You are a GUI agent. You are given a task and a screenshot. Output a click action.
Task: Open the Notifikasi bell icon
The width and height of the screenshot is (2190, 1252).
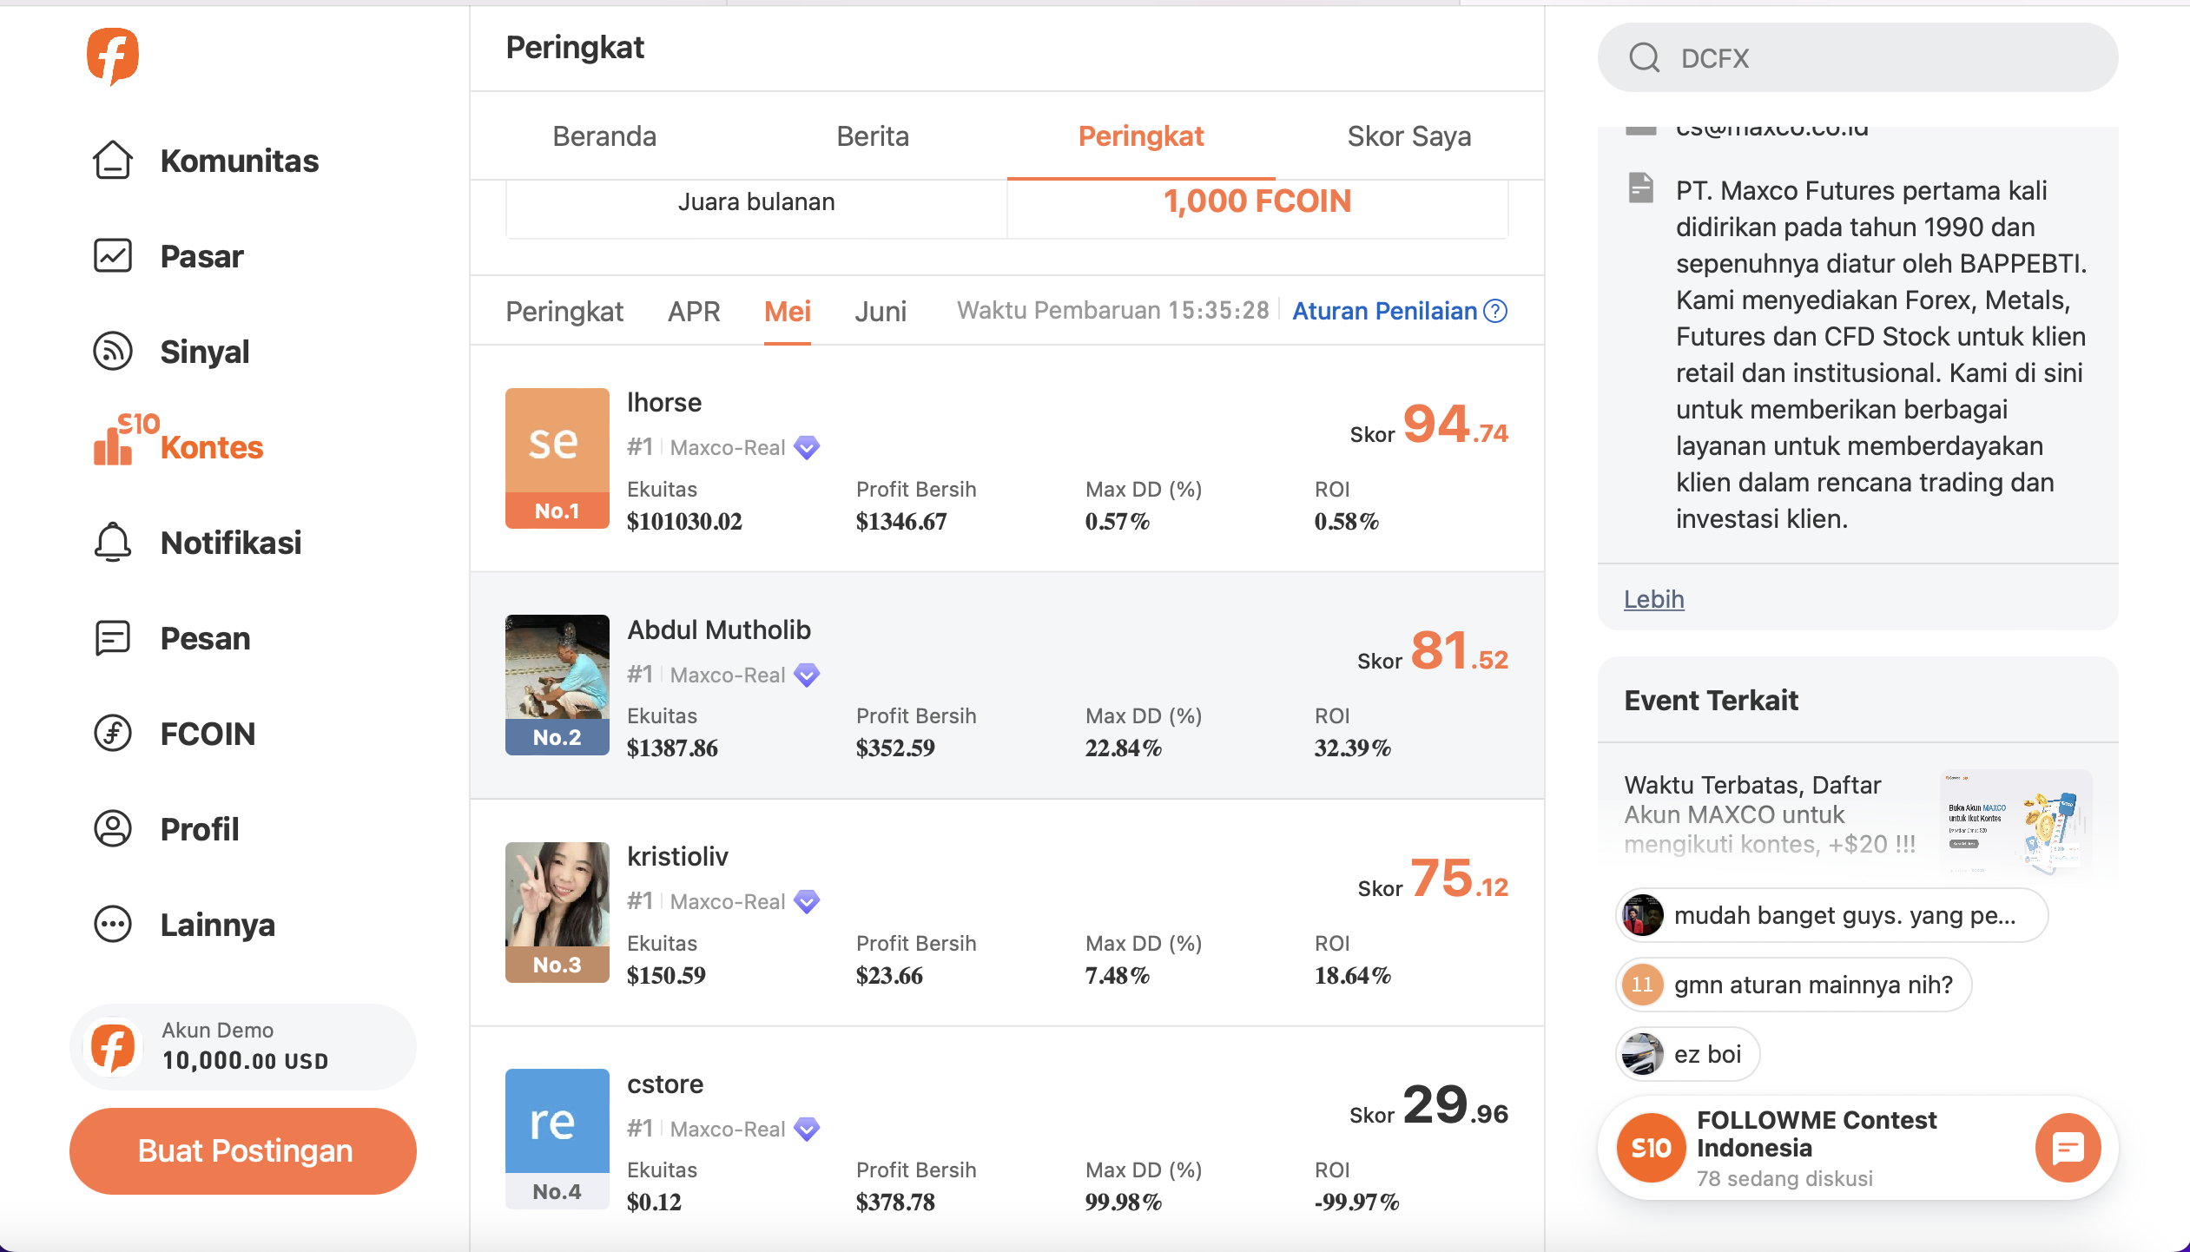(x=113, y=543)
